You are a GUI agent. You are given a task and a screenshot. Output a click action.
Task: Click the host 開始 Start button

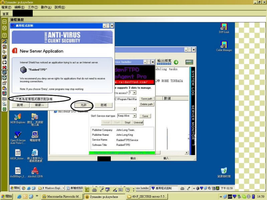[x=7, y=197]
